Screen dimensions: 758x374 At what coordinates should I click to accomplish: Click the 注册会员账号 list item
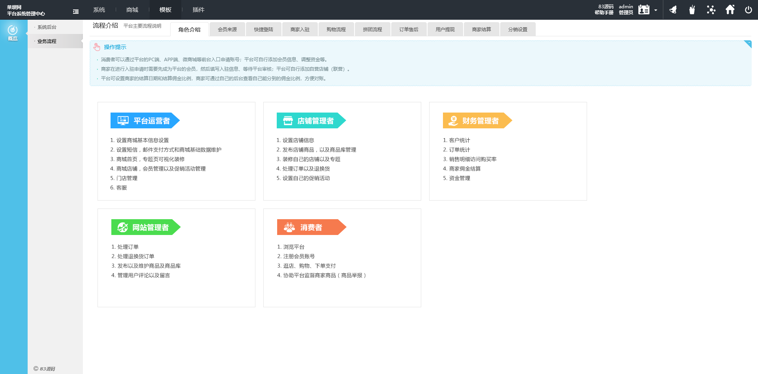(296, 256)
